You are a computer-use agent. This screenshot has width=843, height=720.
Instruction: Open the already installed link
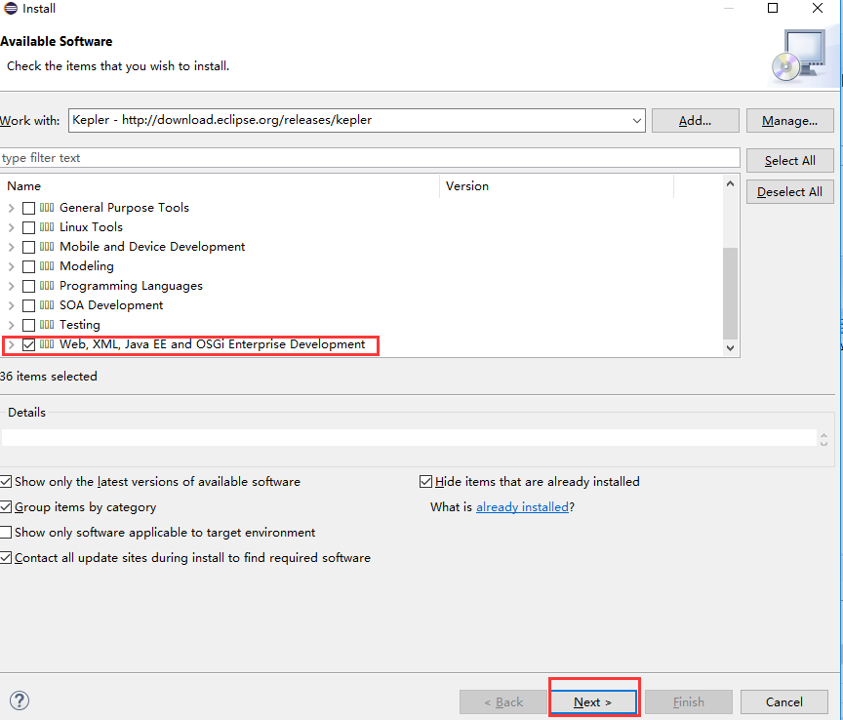[x=522, y=507]
